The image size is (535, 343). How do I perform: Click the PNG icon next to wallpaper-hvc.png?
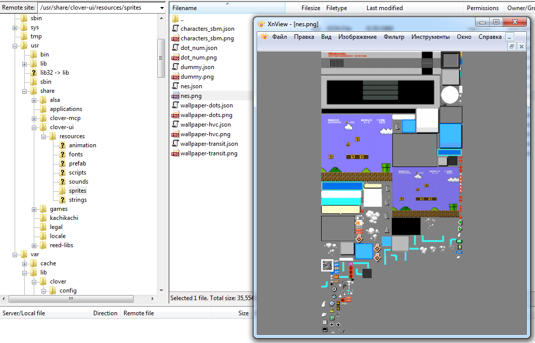[x=176, y=134]
